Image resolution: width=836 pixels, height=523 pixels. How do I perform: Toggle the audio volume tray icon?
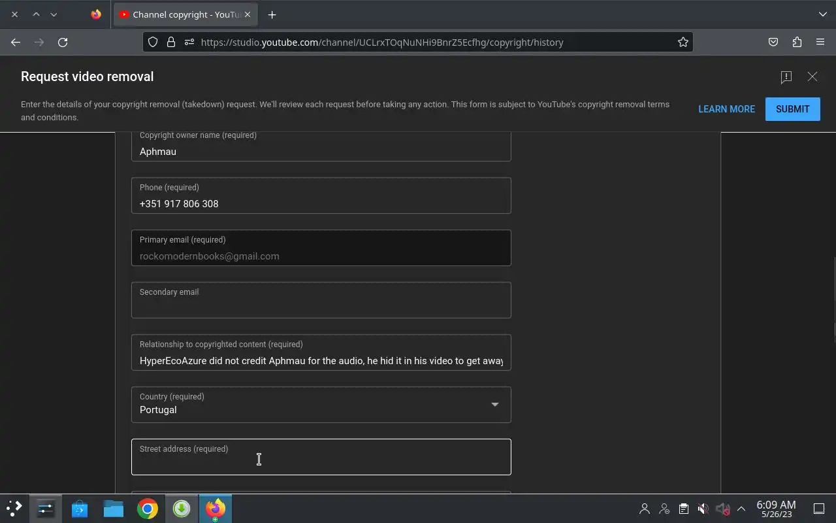click(703, 509)
